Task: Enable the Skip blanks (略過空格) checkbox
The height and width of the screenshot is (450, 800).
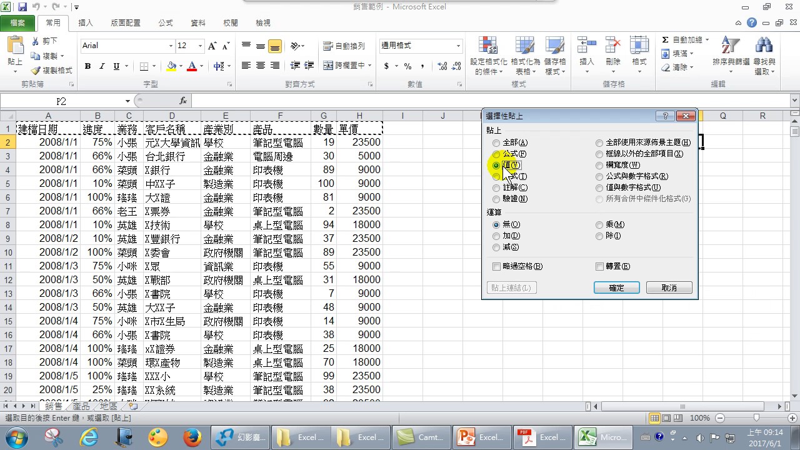Action: (497, 266)
